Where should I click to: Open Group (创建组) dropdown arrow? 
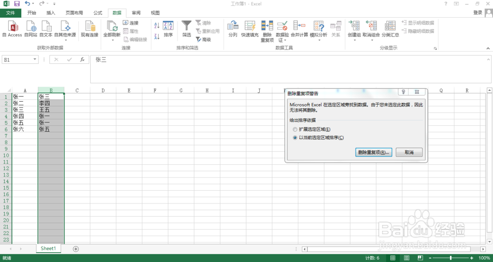click(x=354, y=40)
